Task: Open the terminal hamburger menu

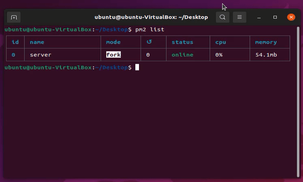Action: click(x=240, y=17)
